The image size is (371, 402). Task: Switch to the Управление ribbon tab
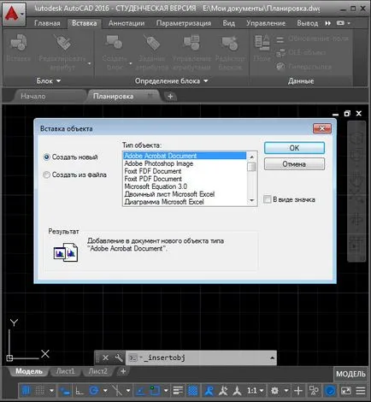click(x=266, y=23)
